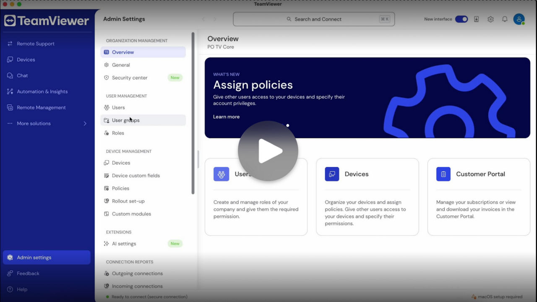Click Ready to connect status text
The width and height of the screenshot is (537, 302).
point(149,297)
